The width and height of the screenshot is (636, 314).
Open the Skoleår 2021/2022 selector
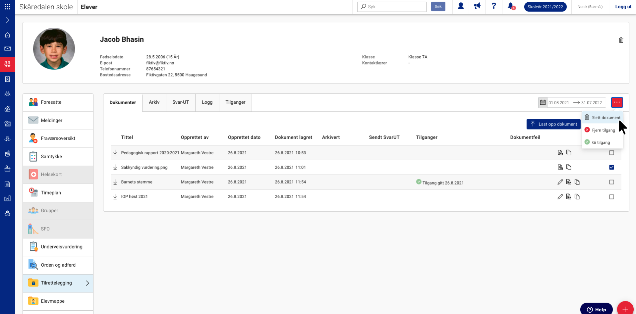click(x=545, y=7)
